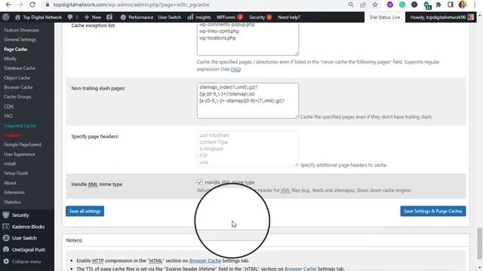This screenshot has height=271, width=483.
Task: Go to Feature Showcase in sidebar
Action: 22,30
